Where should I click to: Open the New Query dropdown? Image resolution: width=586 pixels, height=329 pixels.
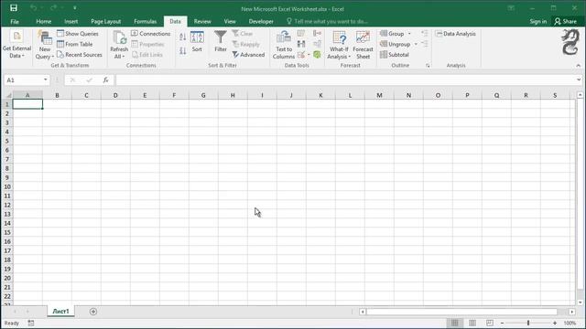click(x=45, y=45)
